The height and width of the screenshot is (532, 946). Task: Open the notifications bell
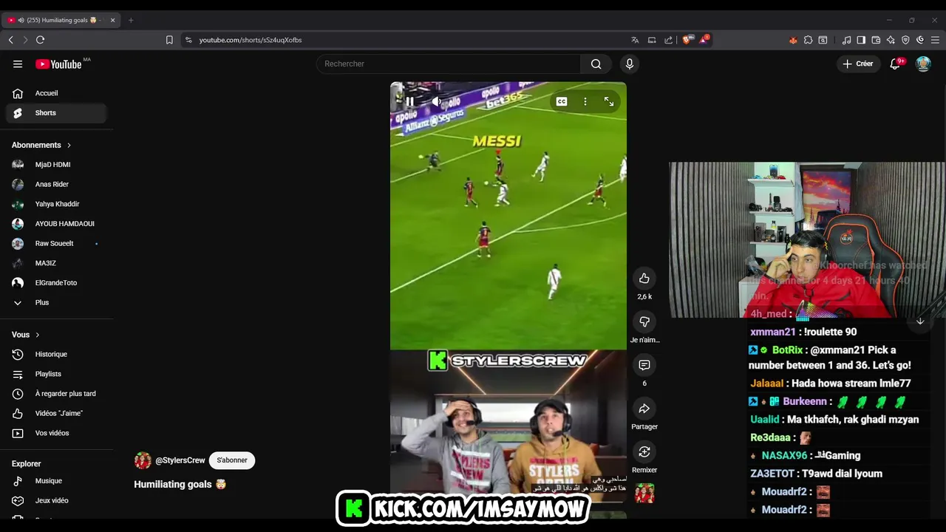[895, 64]
